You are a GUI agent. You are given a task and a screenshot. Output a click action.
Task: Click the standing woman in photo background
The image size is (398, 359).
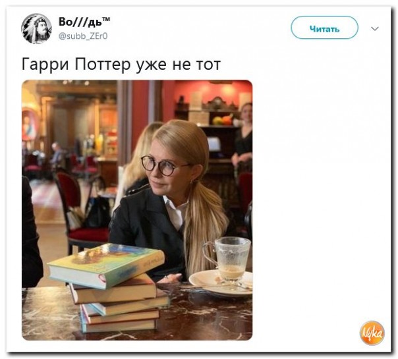coord(242,138)
